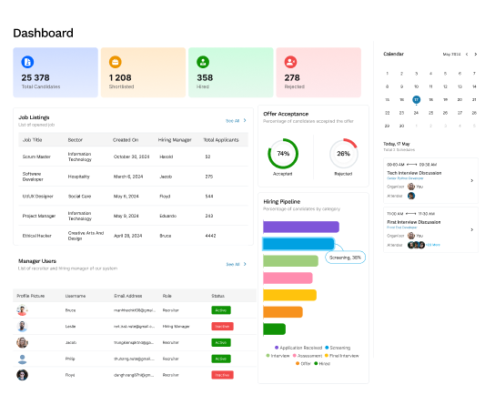This screenshot has height=415, width=495.
Task: Click the Role column header
Action: click(167, 296)
